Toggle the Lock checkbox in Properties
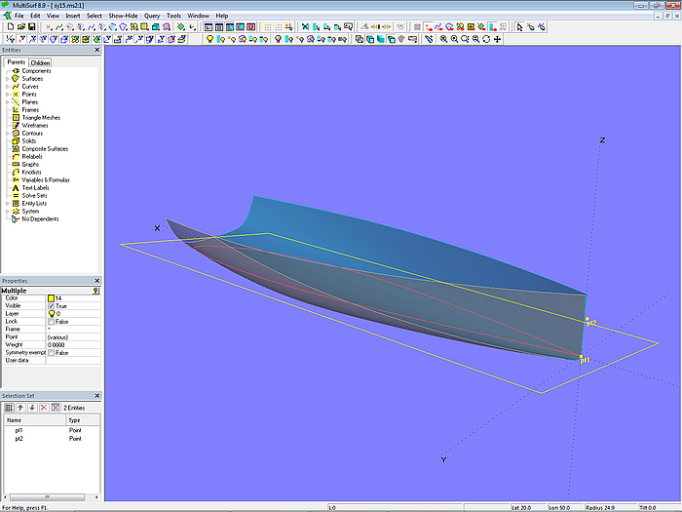Image resolution: width=682 pixels, height=512 pixels. click(x=52, y=321)
